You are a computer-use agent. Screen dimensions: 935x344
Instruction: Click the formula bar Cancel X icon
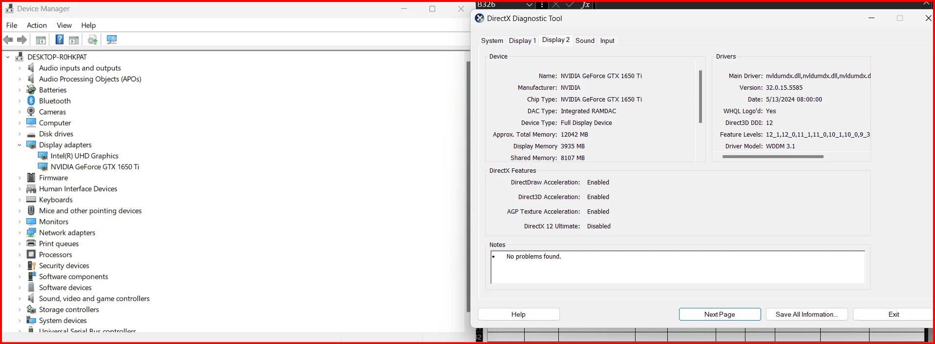pyautogui.click(x=556, y=4)
